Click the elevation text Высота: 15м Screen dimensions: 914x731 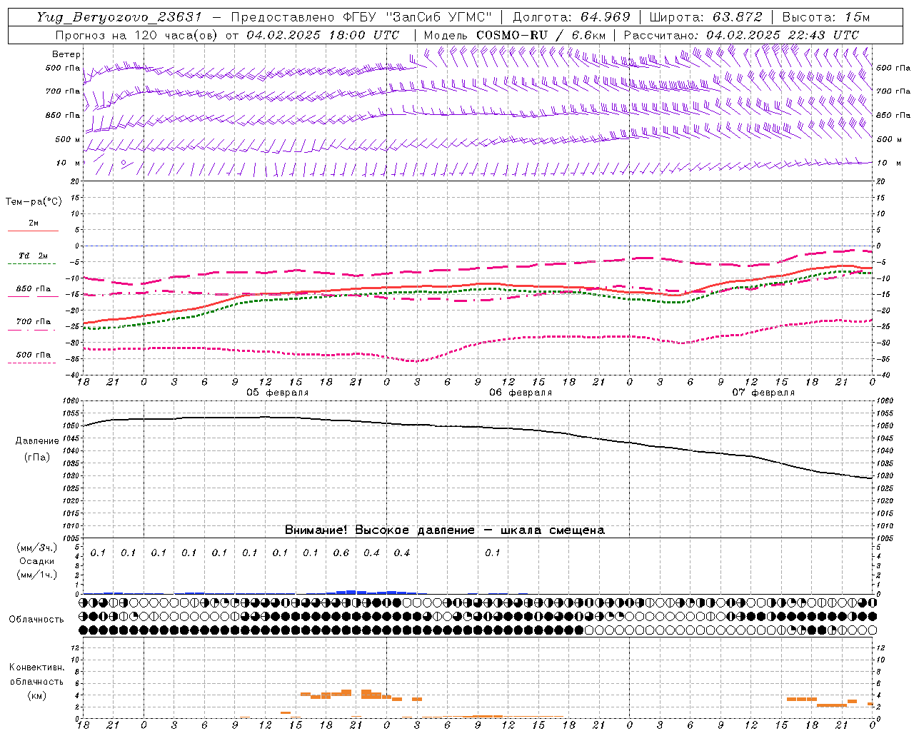coord(826,17)
